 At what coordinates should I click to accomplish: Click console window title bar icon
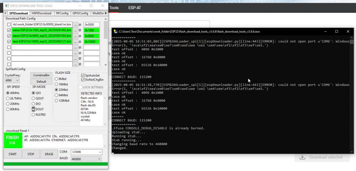(115, 32)
